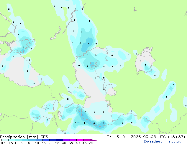Click the dark navy 25–30 mm legend swatch
187x144 pixels.
[60, 140]
